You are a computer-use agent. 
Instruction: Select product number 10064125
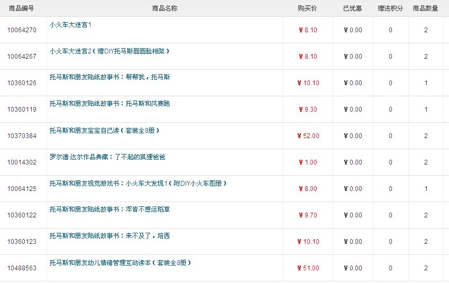coord(22,189)
